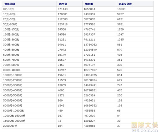The width and height of the screenshot is (158, 132).
Task: Click the 471143 volume cell
Action: point(70,9)
